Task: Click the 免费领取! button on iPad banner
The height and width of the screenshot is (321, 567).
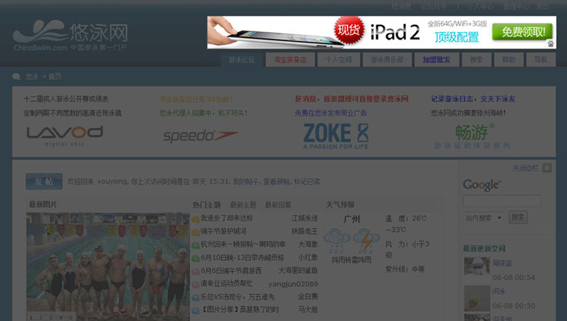Action: click(x=522, y=32)
